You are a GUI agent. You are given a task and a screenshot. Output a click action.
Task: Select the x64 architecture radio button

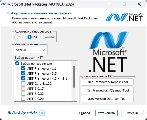pos(30,37)
